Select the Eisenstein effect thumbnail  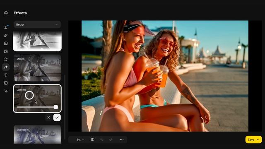(37, 135)
